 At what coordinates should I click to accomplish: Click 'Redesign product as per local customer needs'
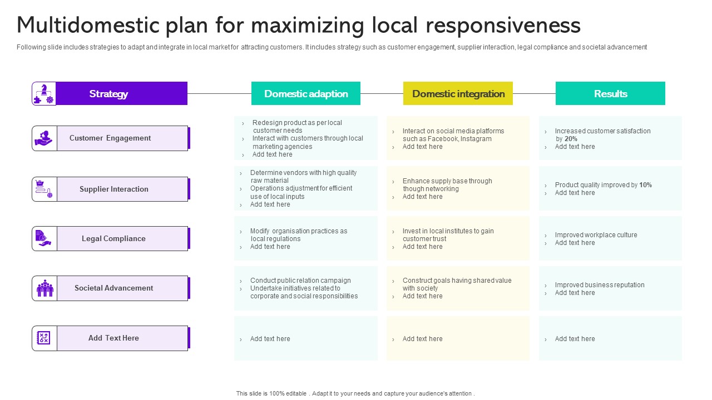pyautogui.click(x=297, y=127)
